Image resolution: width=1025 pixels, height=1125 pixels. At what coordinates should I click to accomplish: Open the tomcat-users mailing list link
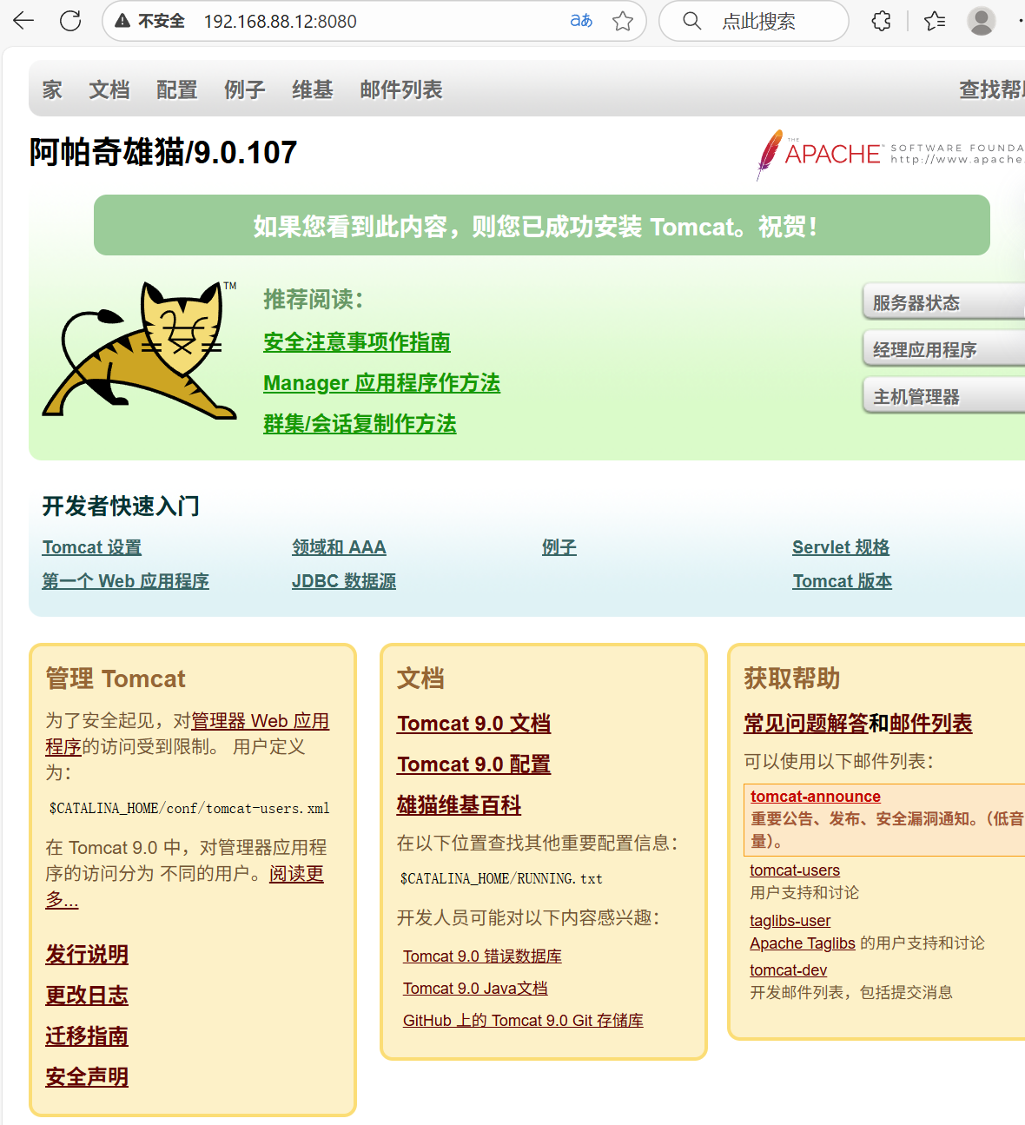pos(795,870)
